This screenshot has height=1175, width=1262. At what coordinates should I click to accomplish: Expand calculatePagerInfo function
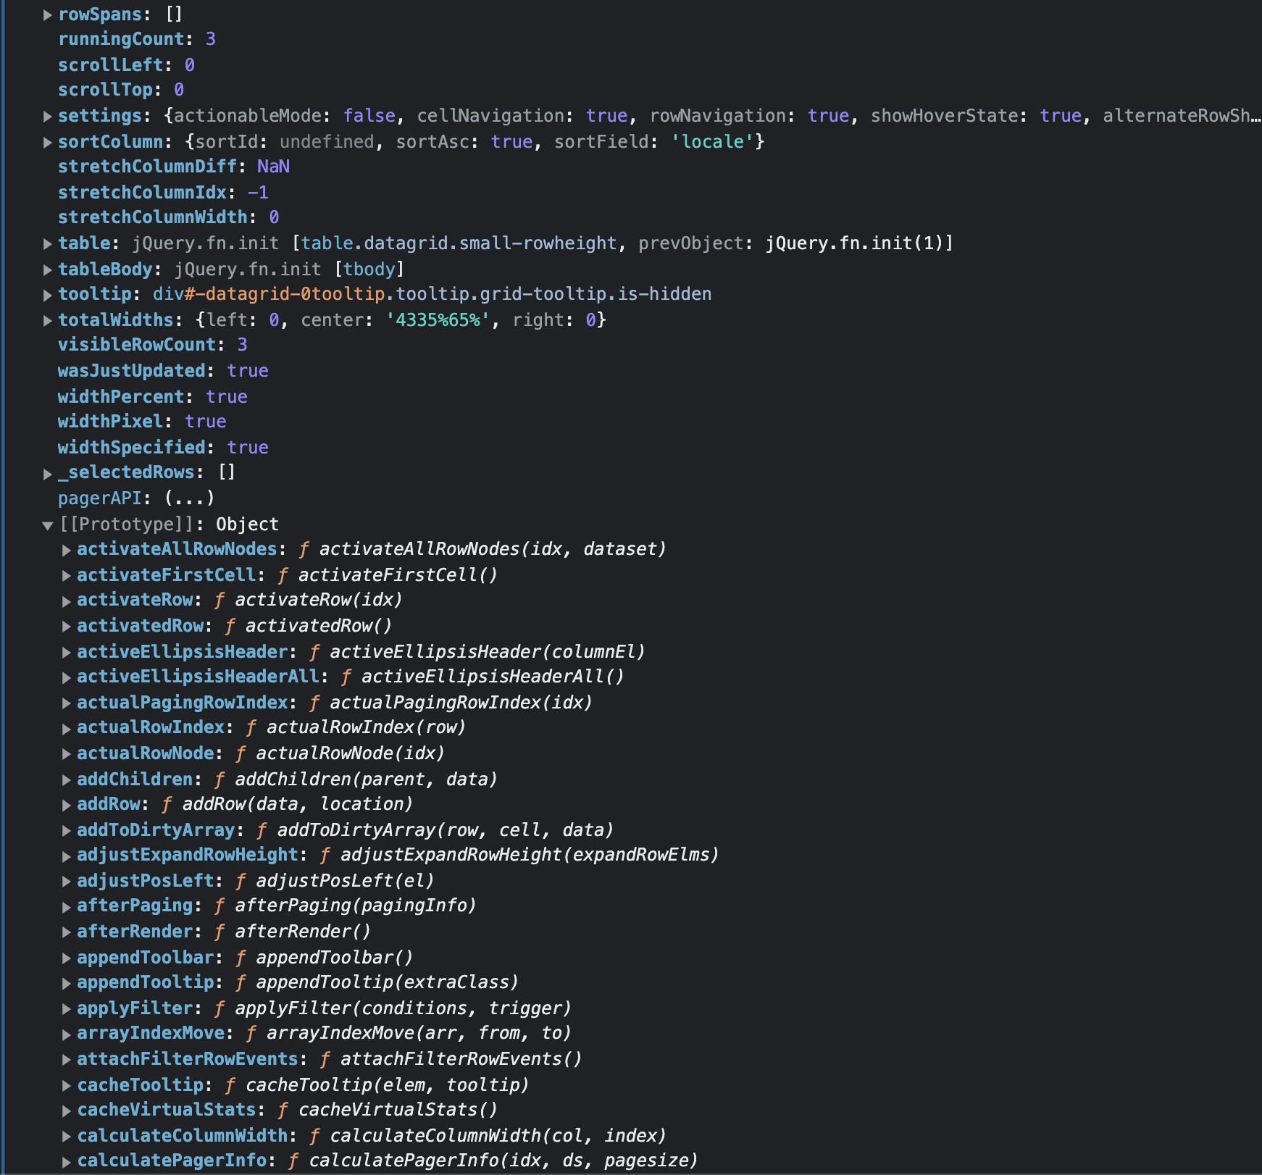click(x=67, y=1161)
